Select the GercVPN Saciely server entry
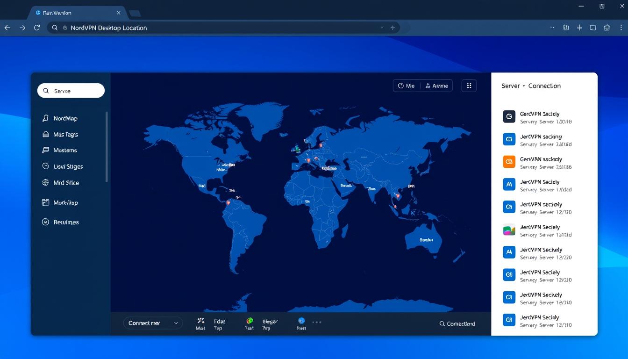This screenshot has width=628, height=359. click(544, 117)
